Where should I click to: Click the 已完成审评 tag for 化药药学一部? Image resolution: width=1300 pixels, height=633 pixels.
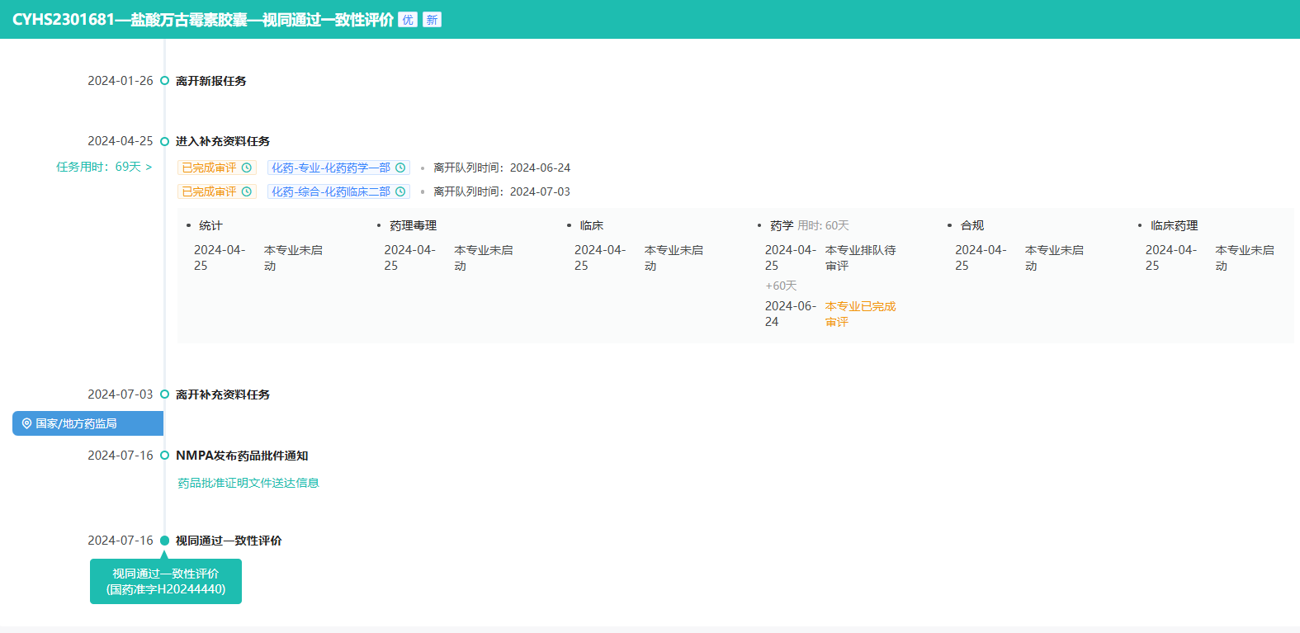pyautogui.click(x=217, y=168)
